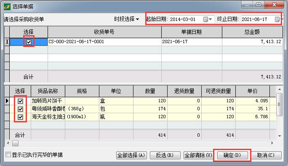Click the unit price cell 35.1

tap(253, 109)
